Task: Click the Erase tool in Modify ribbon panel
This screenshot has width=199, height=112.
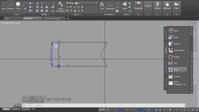Action: tap(53, 3)
